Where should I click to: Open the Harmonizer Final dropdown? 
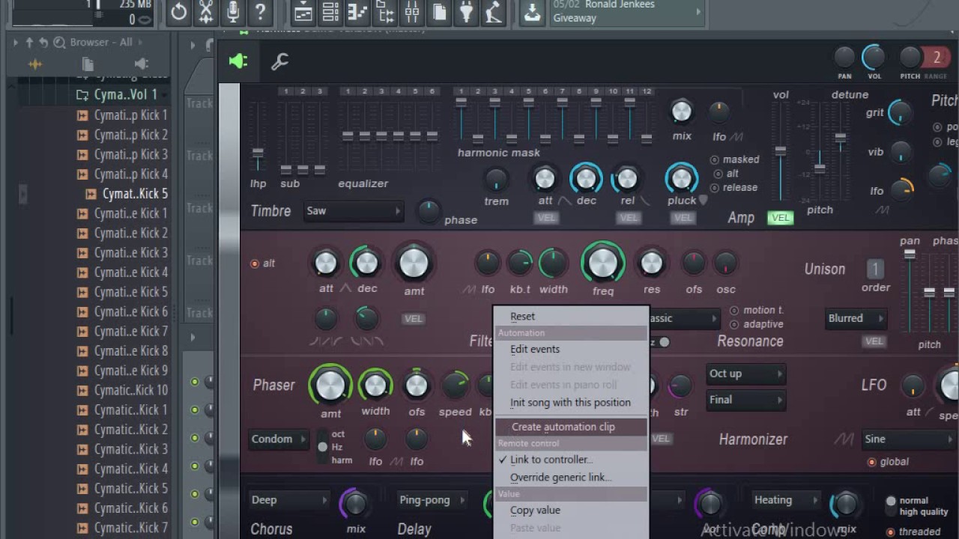pos(745,400)
